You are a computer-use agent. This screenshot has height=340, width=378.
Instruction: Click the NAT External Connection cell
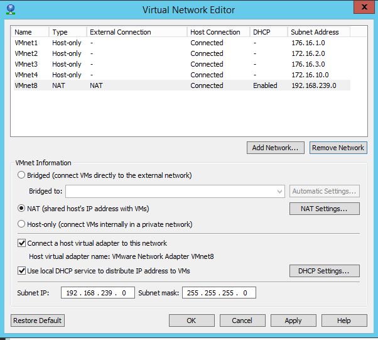[96, 85]
